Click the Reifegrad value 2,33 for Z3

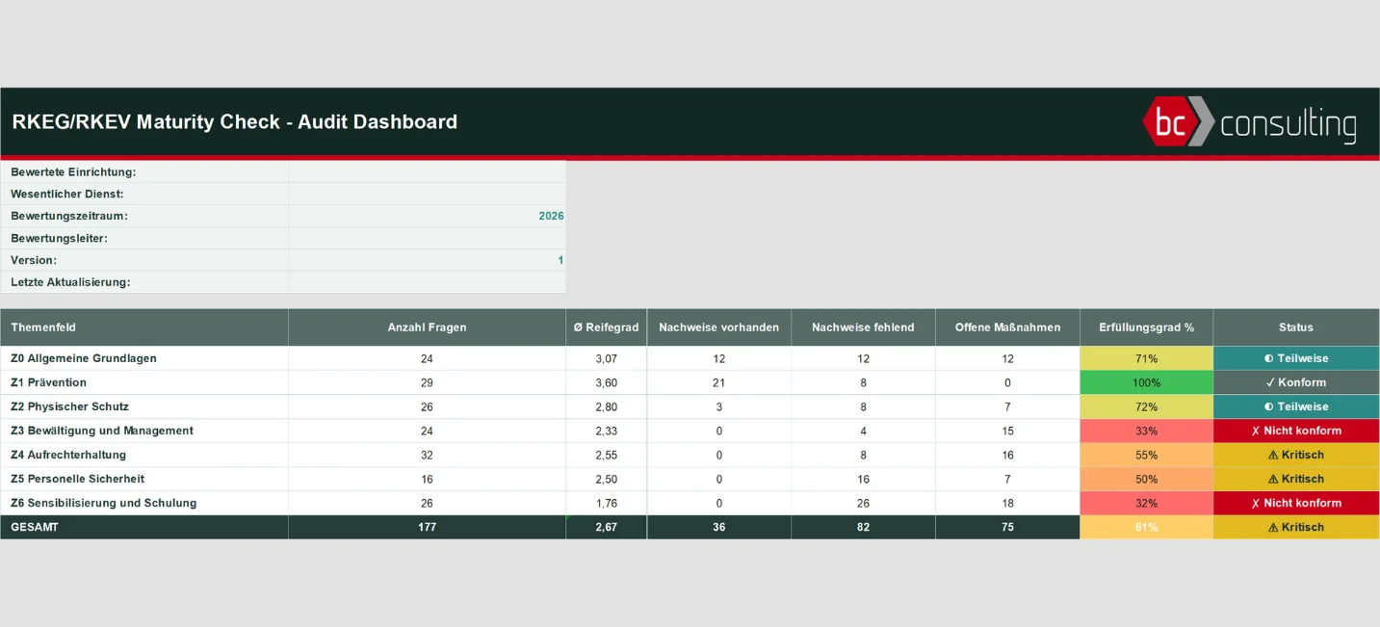(x=606, y=431)
